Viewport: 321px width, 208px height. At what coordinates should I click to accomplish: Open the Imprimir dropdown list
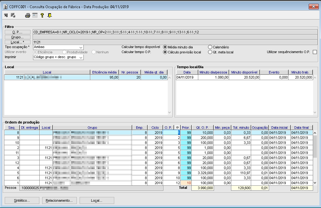(81, 57)
